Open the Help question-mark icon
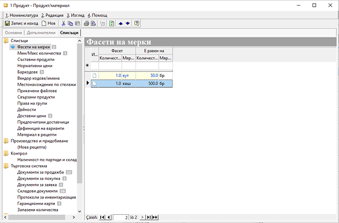The width and height of the screenshot is (339, 223). tap(137, 23)
